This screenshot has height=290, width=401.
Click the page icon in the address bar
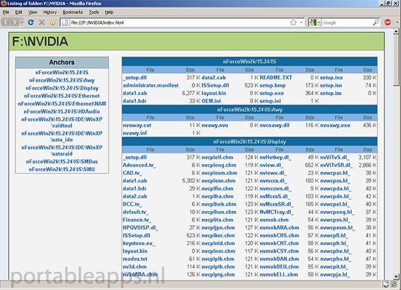pos(65,23)
